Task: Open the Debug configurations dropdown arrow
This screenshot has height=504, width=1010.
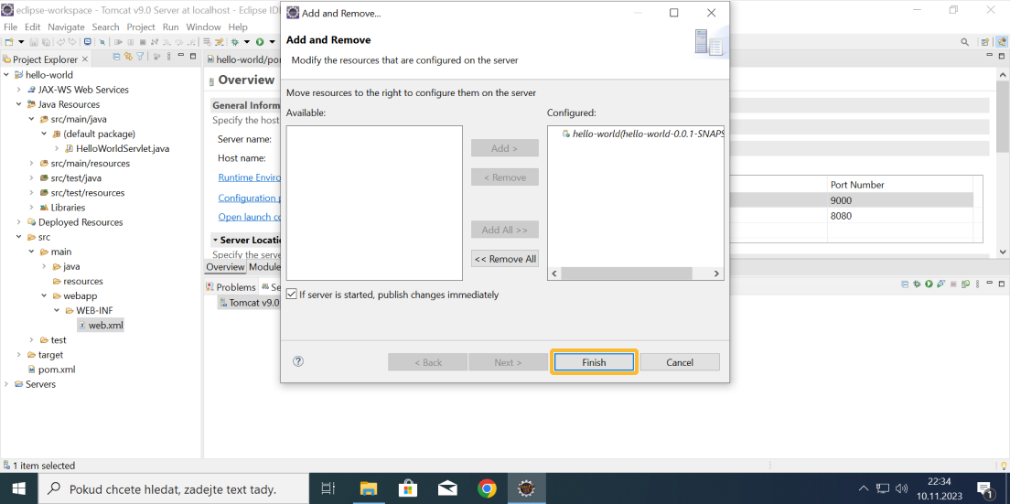Action: (x=247, y=42)
